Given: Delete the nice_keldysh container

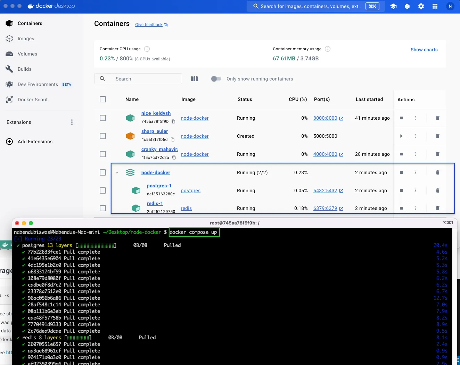Looking at the screenshot, I should click(x=438, y=118).
